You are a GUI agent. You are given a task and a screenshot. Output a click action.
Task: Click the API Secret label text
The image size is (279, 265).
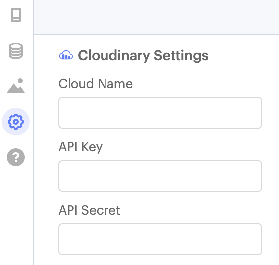pyautogui.click(x=89, y=210)
